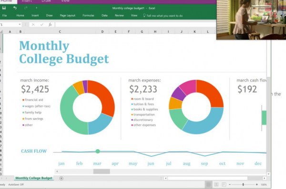
Task: Click the zoom out minus icon
Action: (x=230, y=185)
